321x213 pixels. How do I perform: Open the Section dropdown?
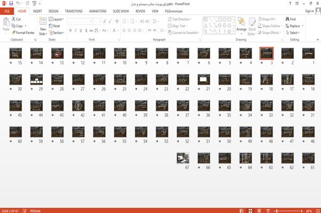pyautogui.click(x=57, y=33)
